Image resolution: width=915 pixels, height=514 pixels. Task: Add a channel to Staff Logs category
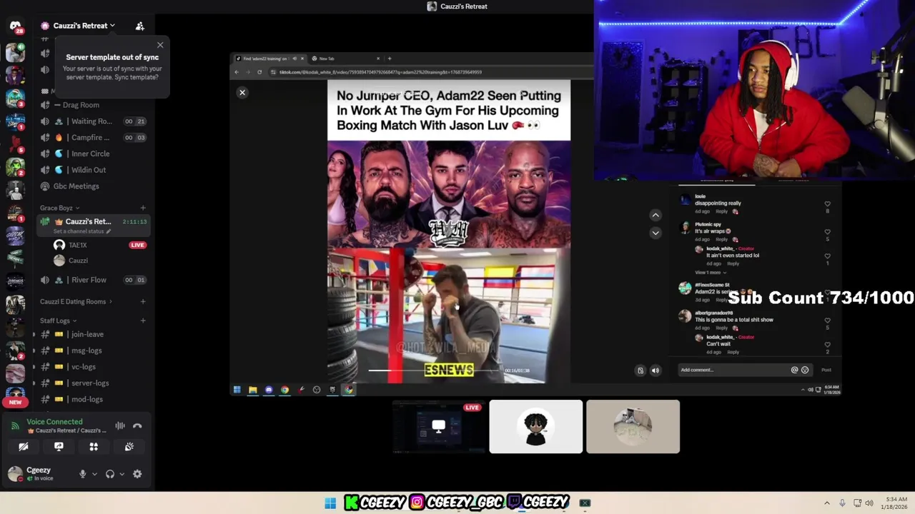[x=143, y=321]
